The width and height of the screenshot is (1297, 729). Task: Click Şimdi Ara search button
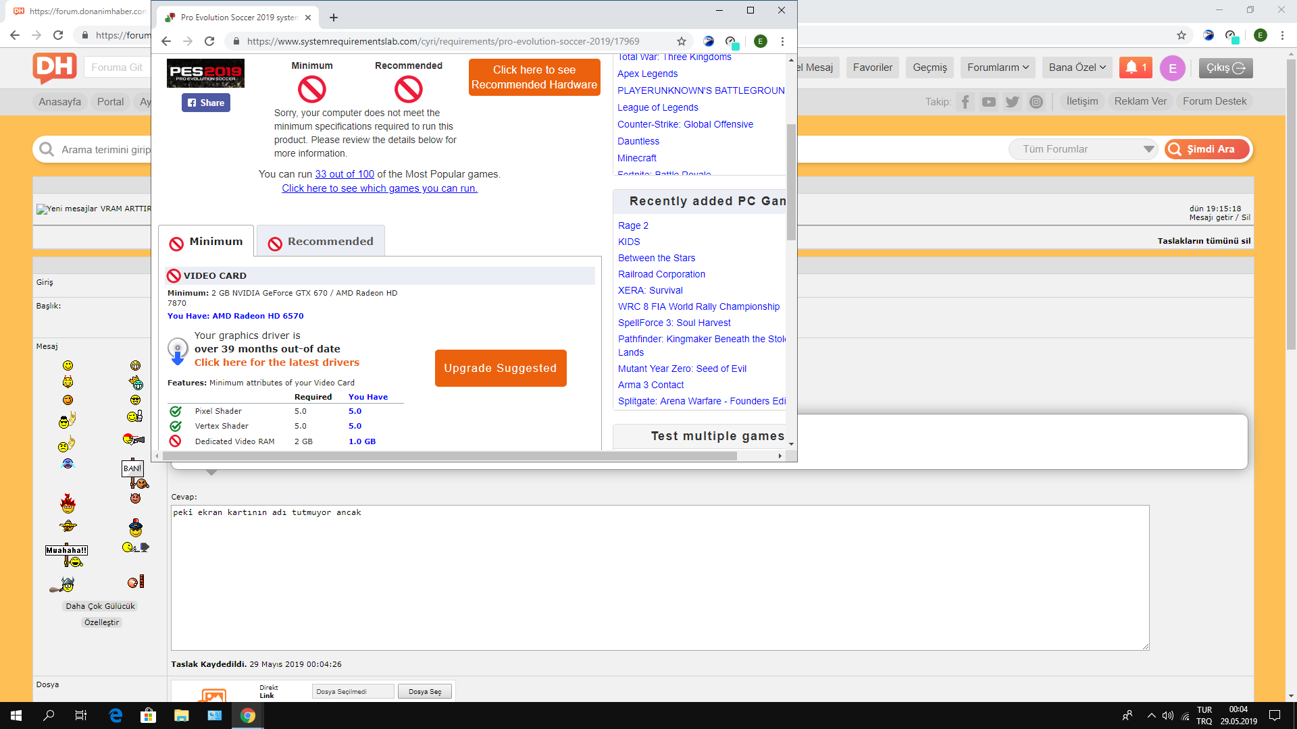click(1207, 149)
